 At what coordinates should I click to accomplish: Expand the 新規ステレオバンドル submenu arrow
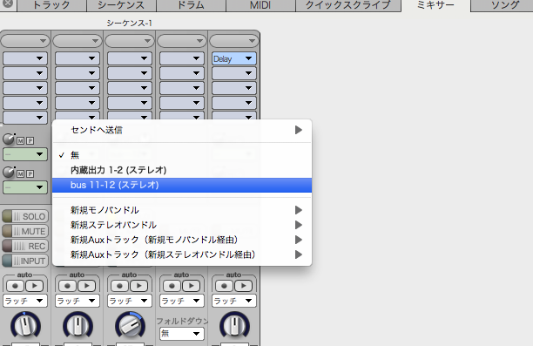coord(299,225)
